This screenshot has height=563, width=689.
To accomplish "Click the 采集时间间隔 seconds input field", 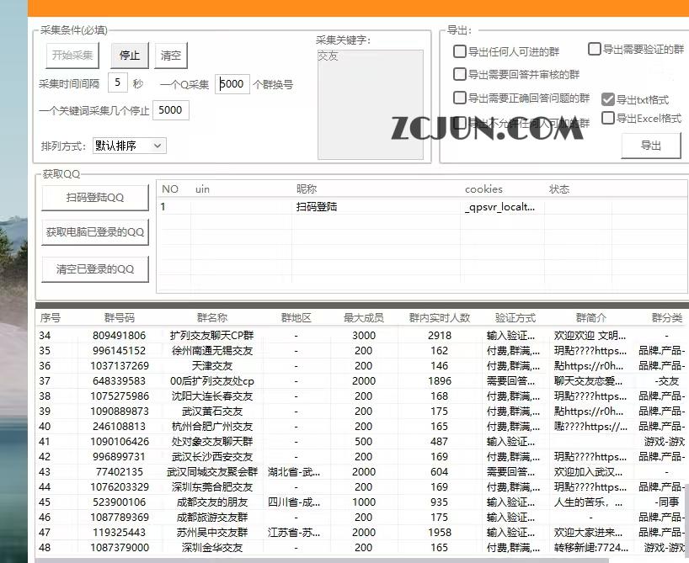I will click(118, 83).
